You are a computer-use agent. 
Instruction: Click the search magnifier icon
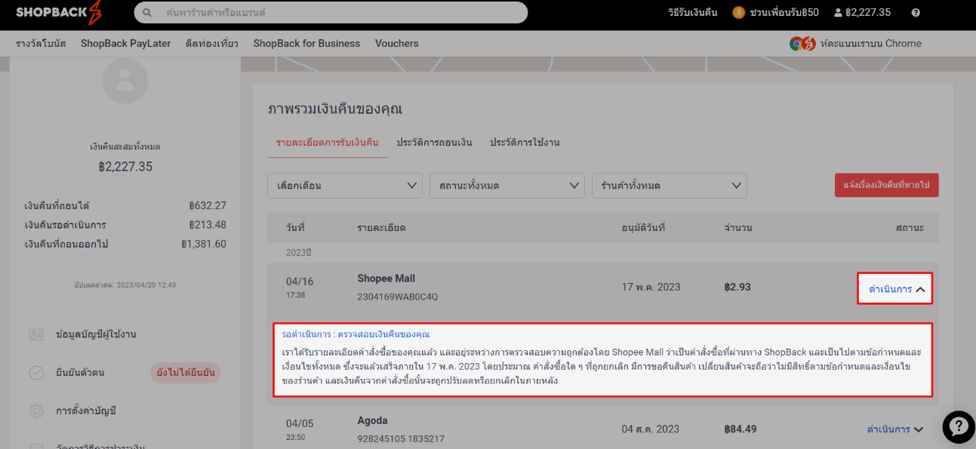[x=147, y=13]
